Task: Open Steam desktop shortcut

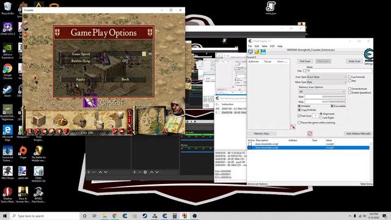Action: (x=7, y=91)
